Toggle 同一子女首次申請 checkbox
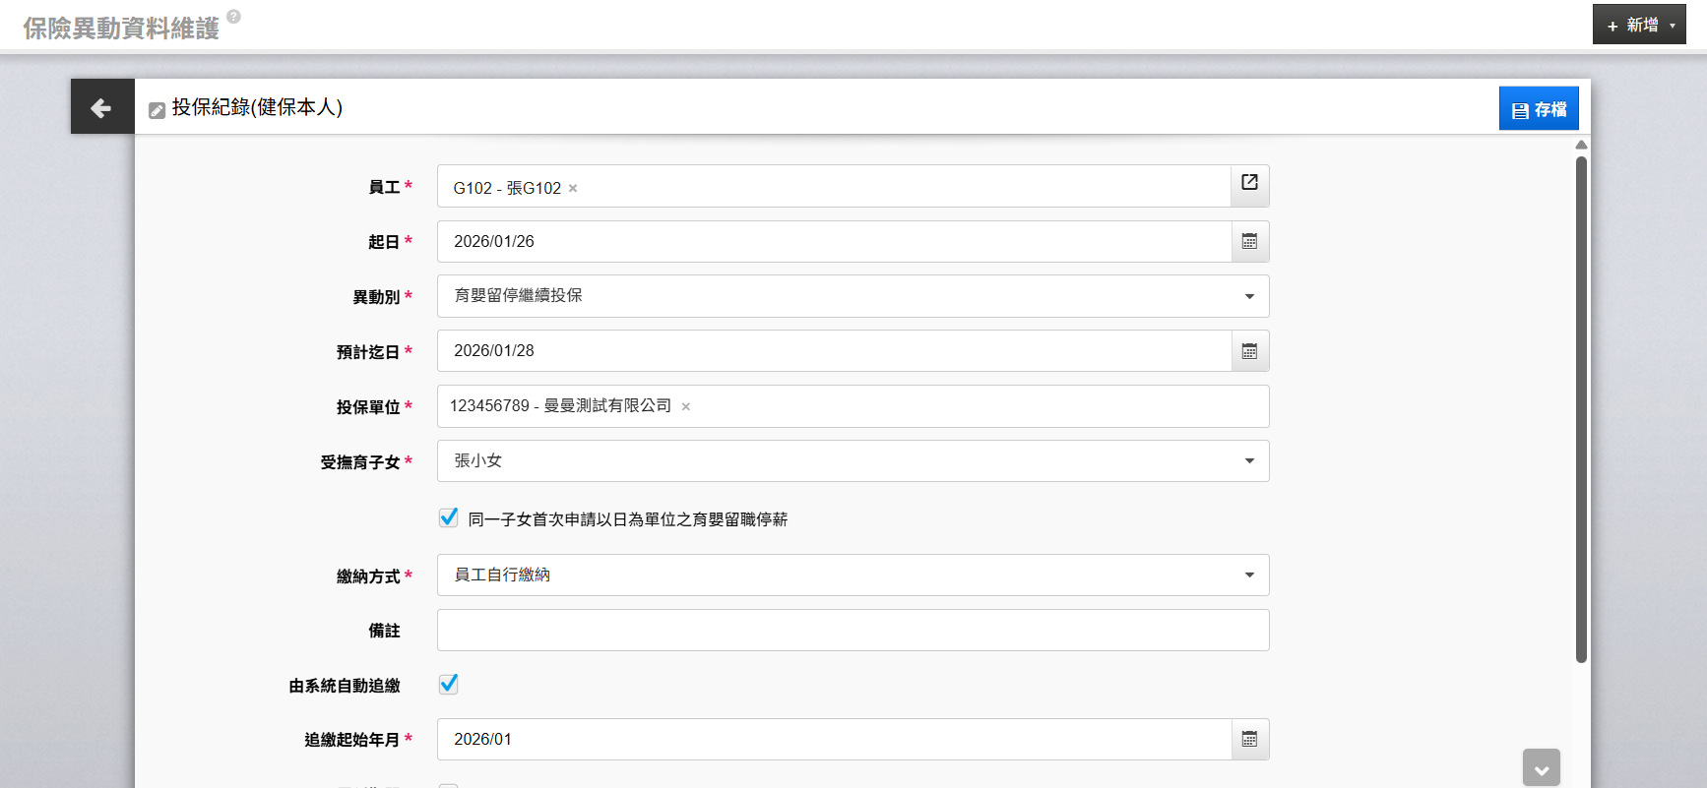This screenshot has width=1707, height=788. click(x=449, y=517)
